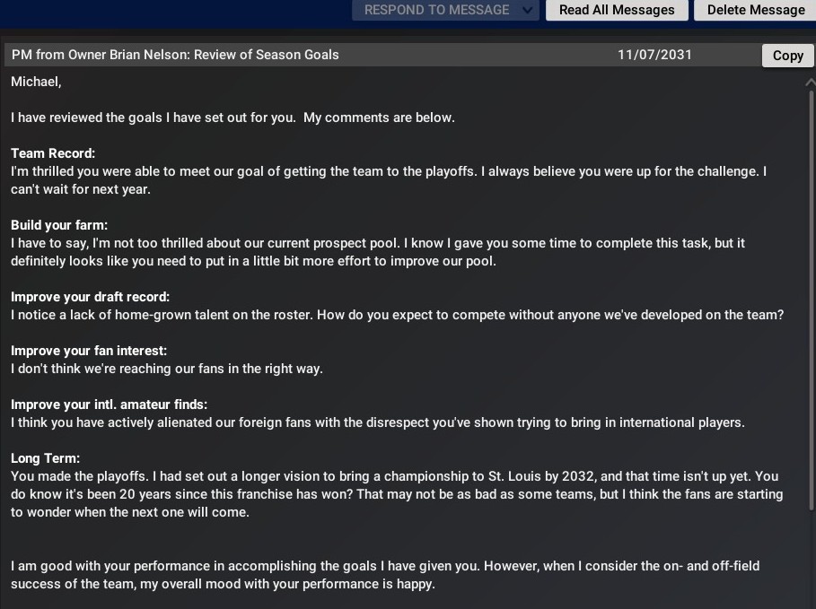Image resolution: width=816 pixels, height=609 pixels.
Task: Open the Respond to Message dropdown
Action: coord(436,10)
